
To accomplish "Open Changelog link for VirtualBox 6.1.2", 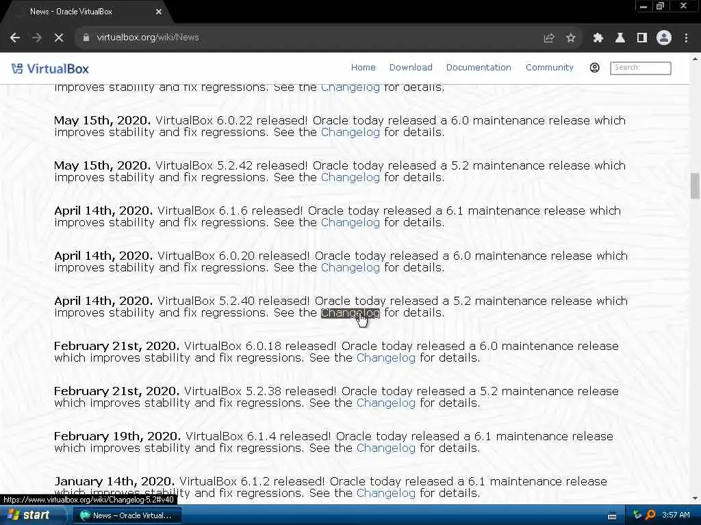I will coord(386,494).
